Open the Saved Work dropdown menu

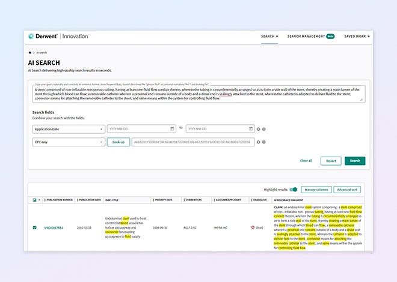[x=357, y=36]
